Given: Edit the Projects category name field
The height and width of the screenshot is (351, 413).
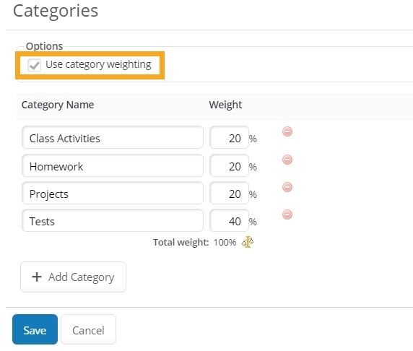Looking at the screenshot, I should (x=113, y=193).
